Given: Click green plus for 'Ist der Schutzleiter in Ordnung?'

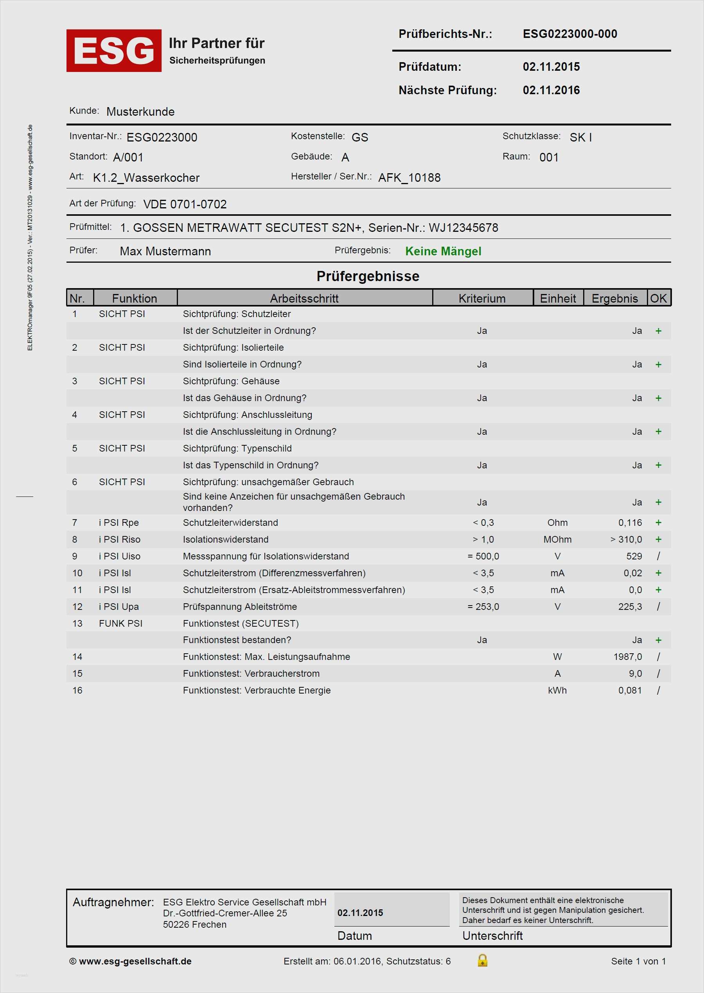Looking at the screenshot, I should click(658, 331).
